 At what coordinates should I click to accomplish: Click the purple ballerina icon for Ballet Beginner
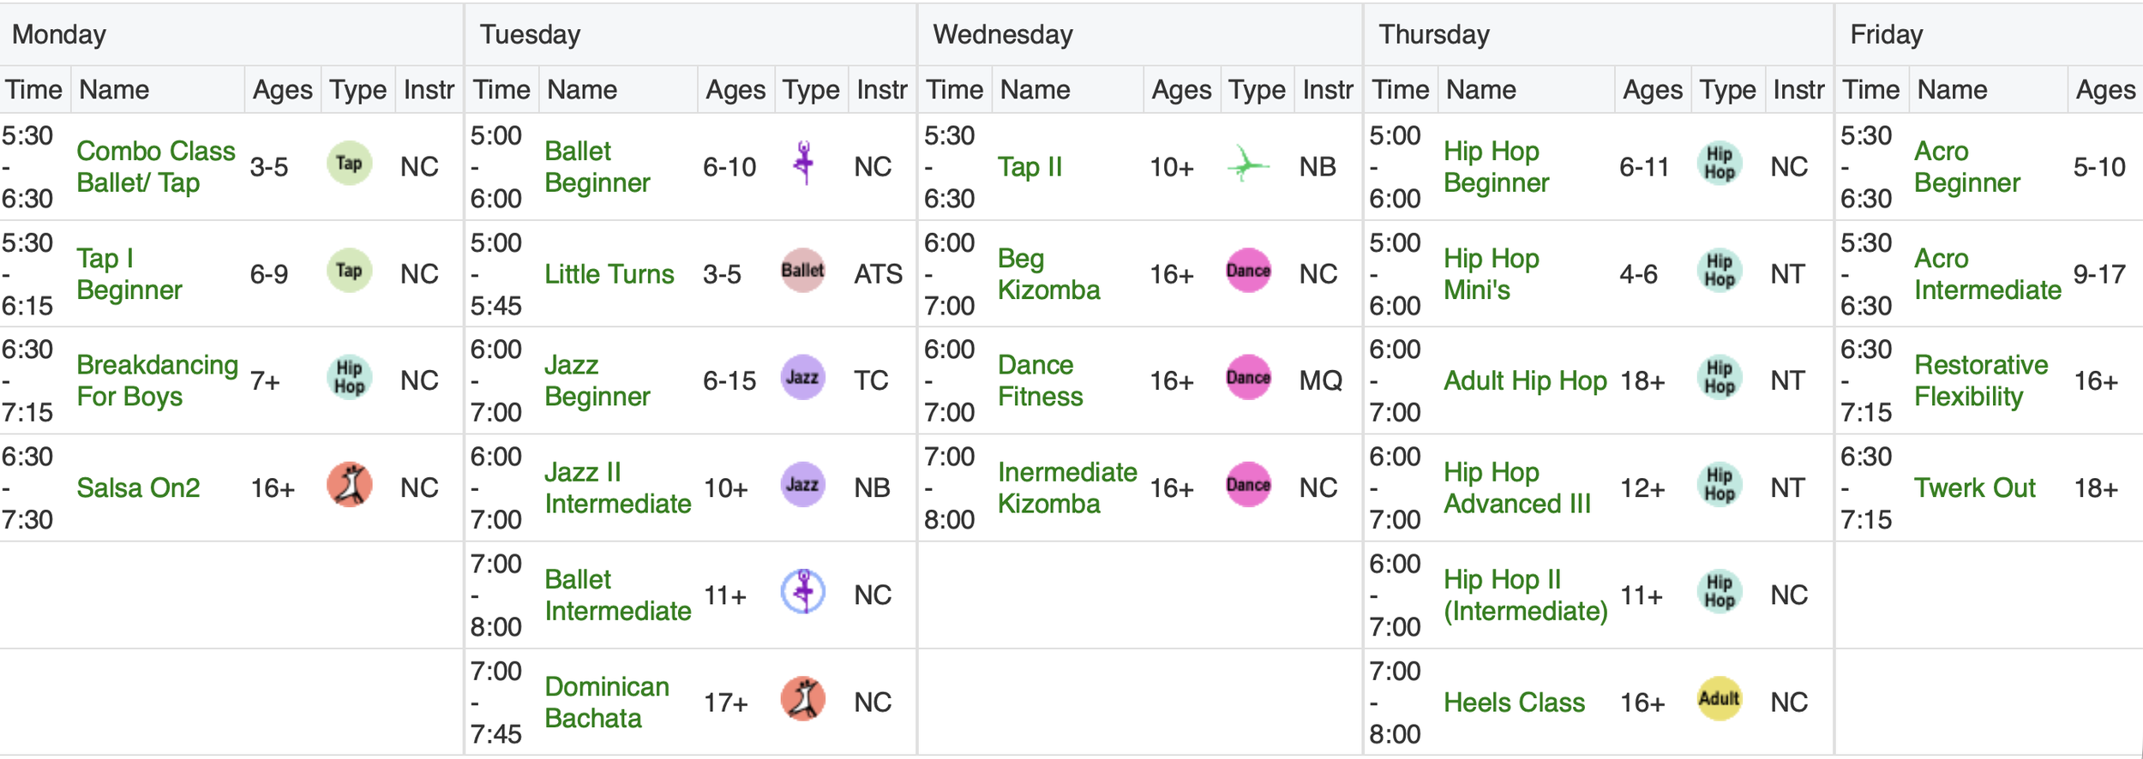[x=803, y=164]
